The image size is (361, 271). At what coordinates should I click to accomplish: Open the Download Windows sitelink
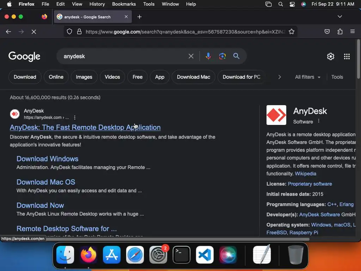pyautogui.click(x=48, y=159)
